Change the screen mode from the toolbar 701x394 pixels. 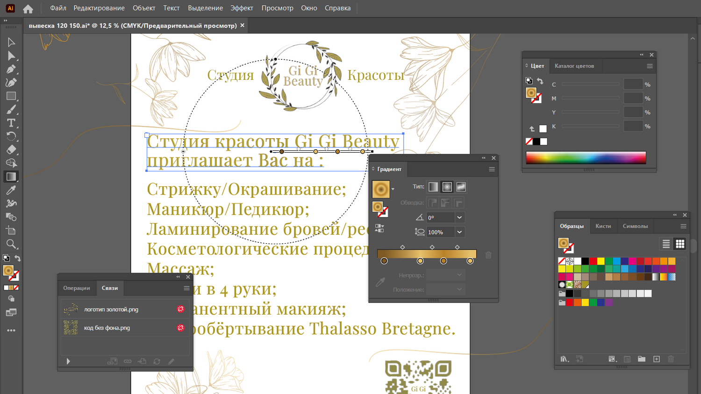(11, 312)
